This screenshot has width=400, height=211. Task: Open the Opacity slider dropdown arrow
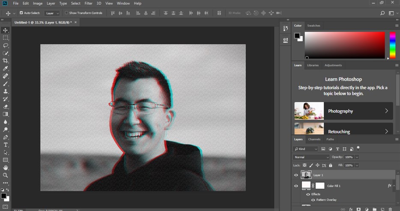click(x=357, y=157)
